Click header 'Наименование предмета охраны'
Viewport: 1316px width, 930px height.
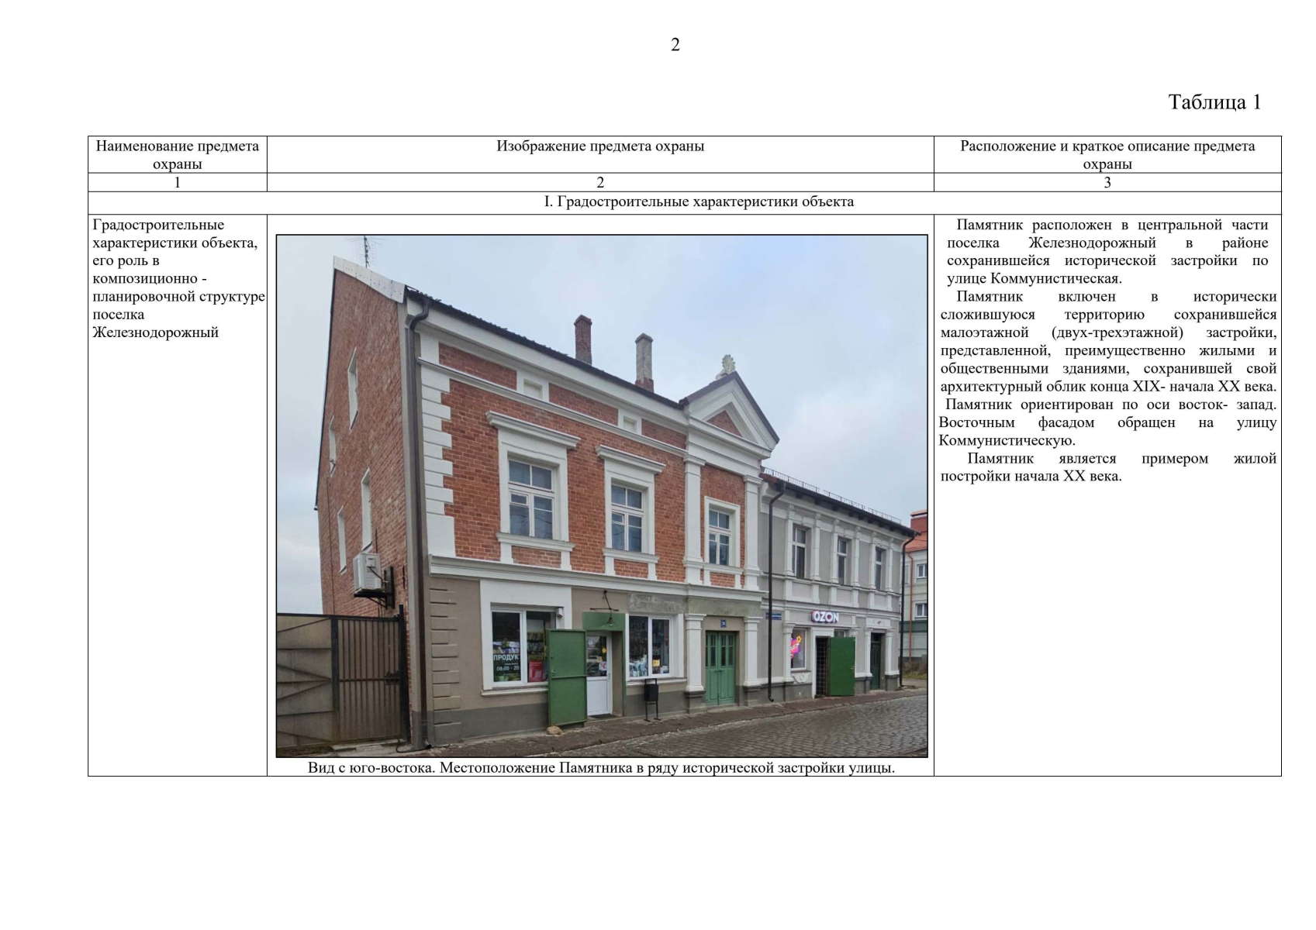pos(178,155)
